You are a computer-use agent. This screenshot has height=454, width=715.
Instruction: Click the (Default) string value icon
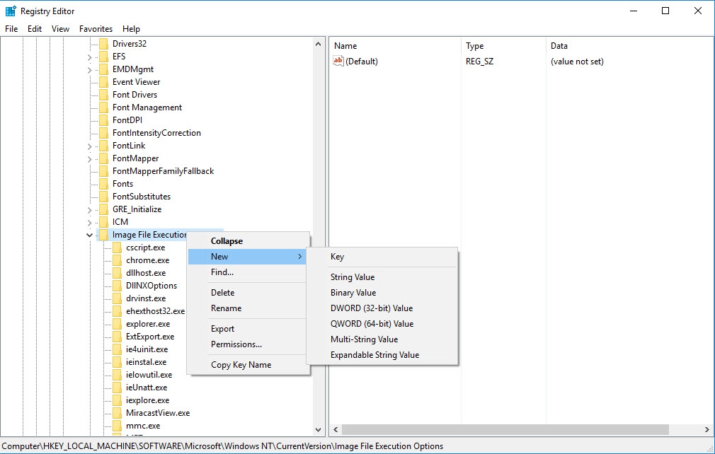tap(338, 62)
